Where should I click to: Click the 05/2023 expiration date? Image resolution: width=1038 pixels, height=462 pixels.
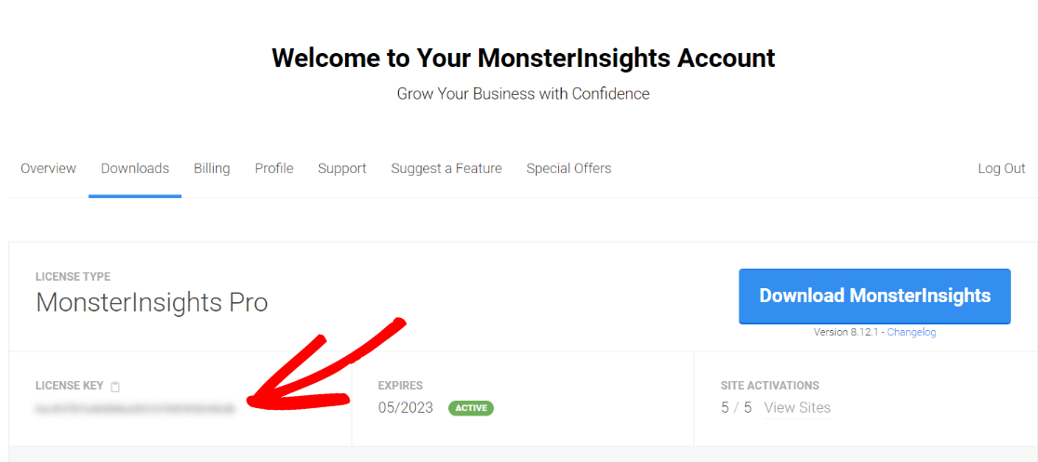click(x=406, y=408)
